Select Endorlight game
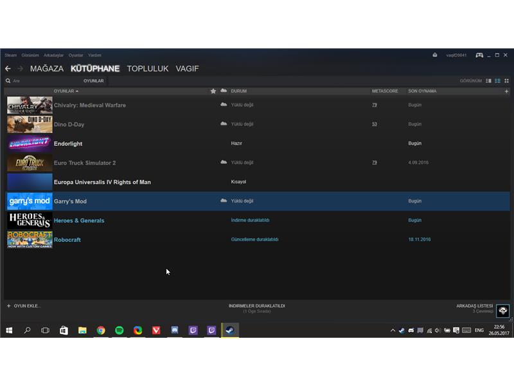The height and width of the screenshot is (386, 514). tap(257, 143)
